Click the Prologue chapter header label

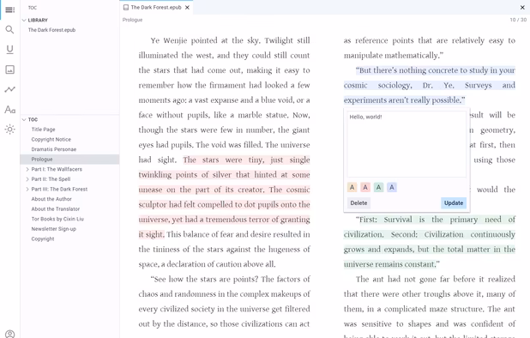click(132, 20)
